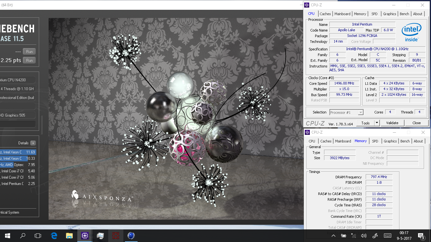This screenshot has height=242, width=431.
Task: Open About tab in upper CPU-Z window
Action: (x=418, y=14)
